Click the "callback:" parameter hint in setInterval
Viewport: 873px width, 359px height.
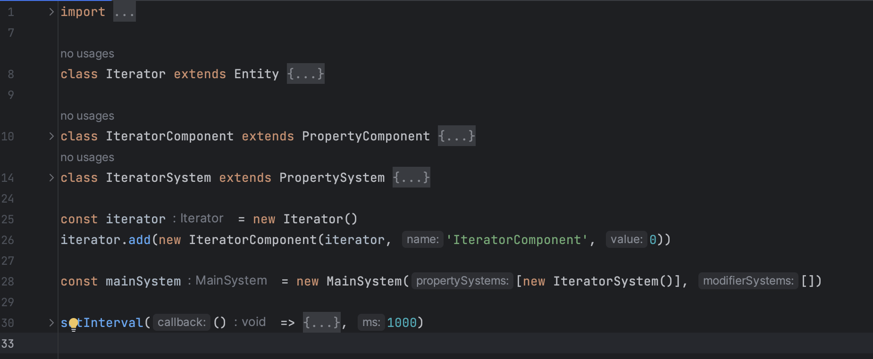(x=182, y=323)
